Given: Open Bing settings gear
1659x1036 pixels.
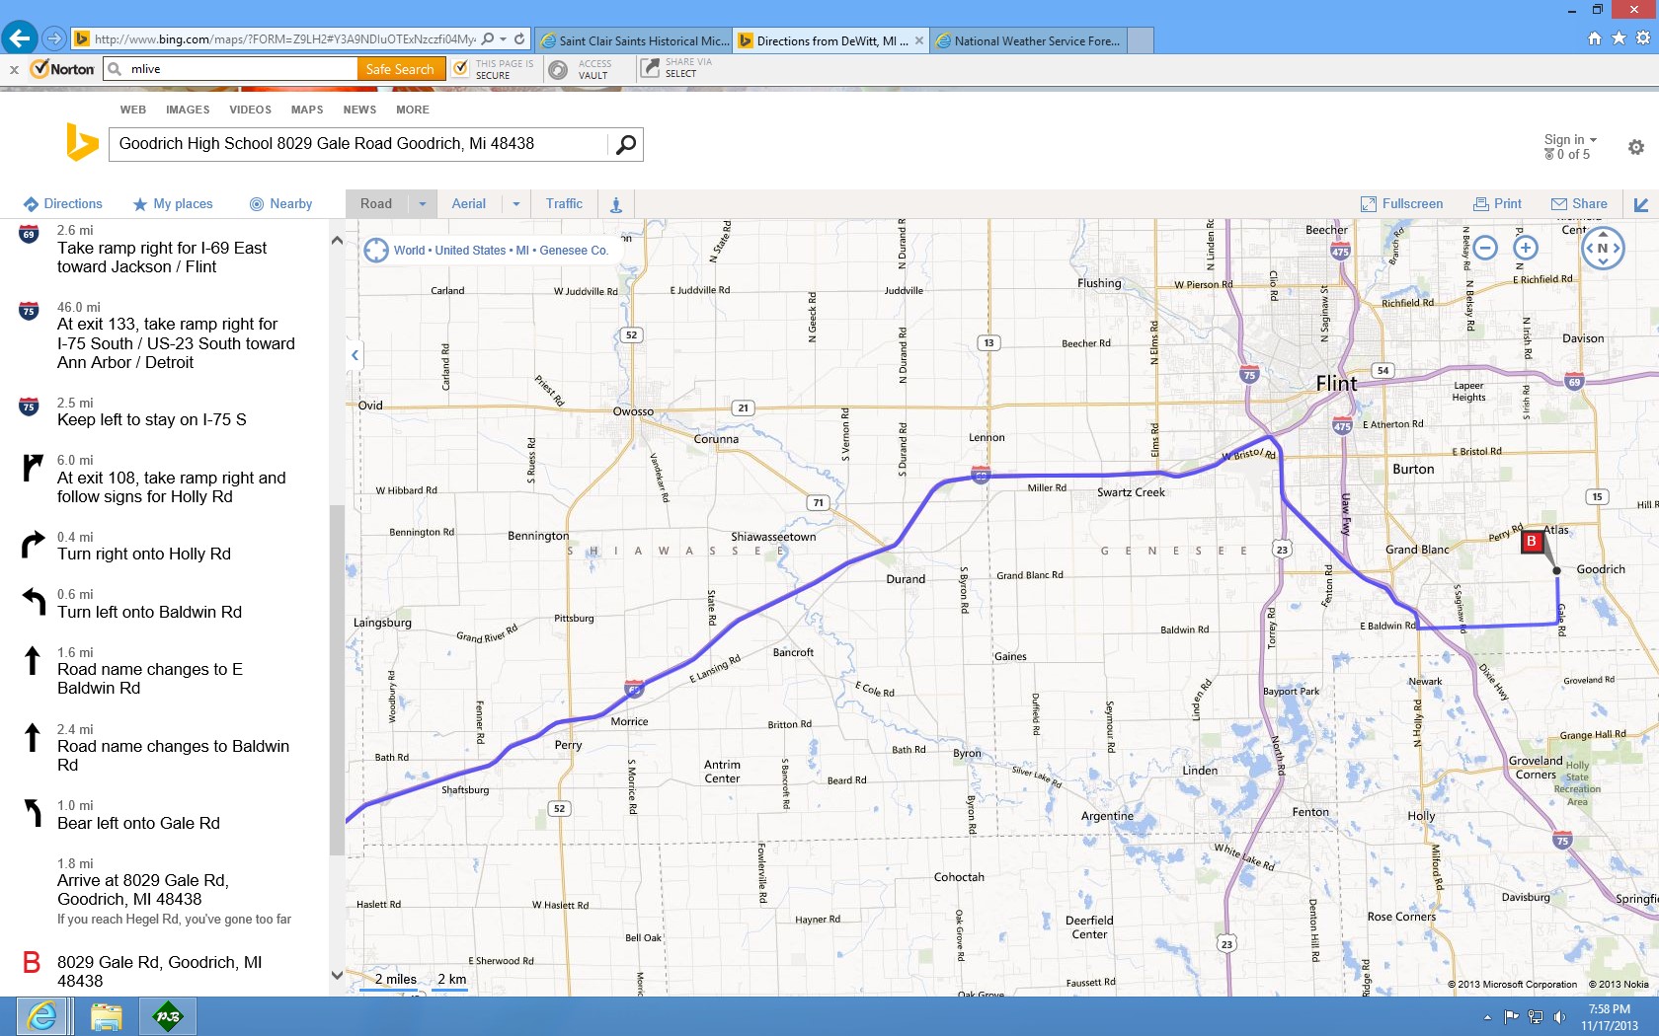Looking at the screenshot, I should 1636,147.
